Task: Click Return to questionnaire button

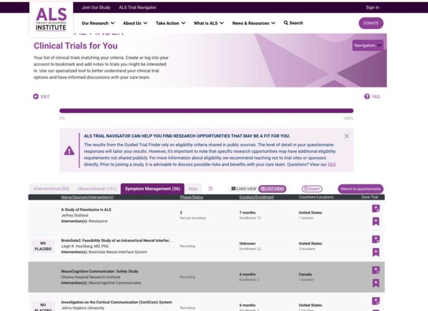Action: point(361,189)
